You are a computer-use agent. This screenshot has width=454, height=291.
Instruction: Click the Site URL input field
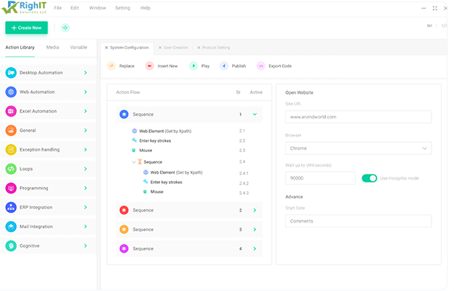click(358, 116)
